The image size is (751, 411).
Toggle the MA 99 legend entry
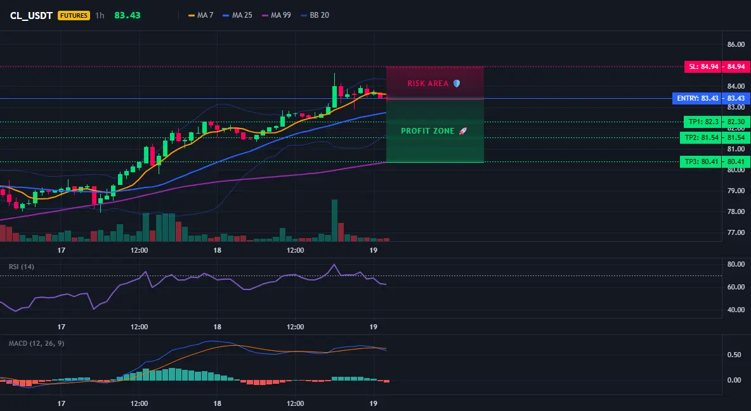click(x=277, y=15)
